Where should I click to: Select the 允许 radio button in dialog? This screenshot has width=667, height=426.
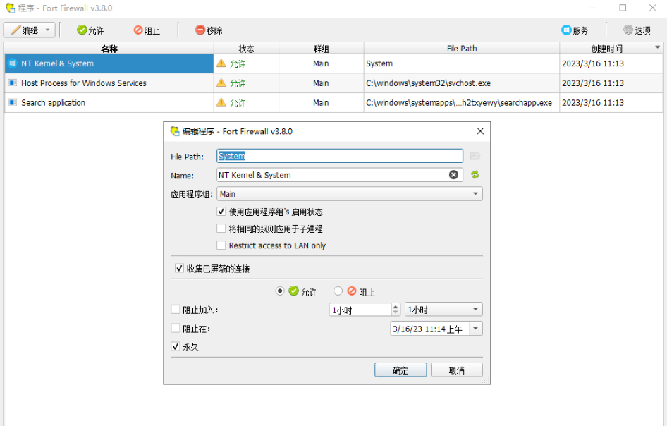pyautogui.click(x=279, y=291)
